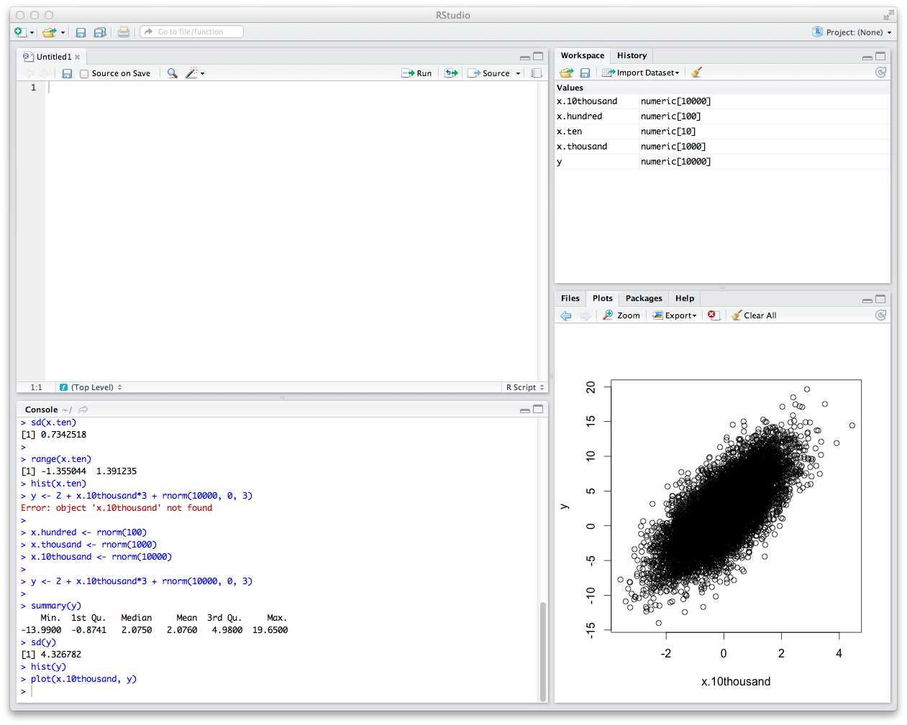Viewport: 907px width, 725px height.
Task: Click the Print icon in main toolbar
Action: [x=124, y=32]
